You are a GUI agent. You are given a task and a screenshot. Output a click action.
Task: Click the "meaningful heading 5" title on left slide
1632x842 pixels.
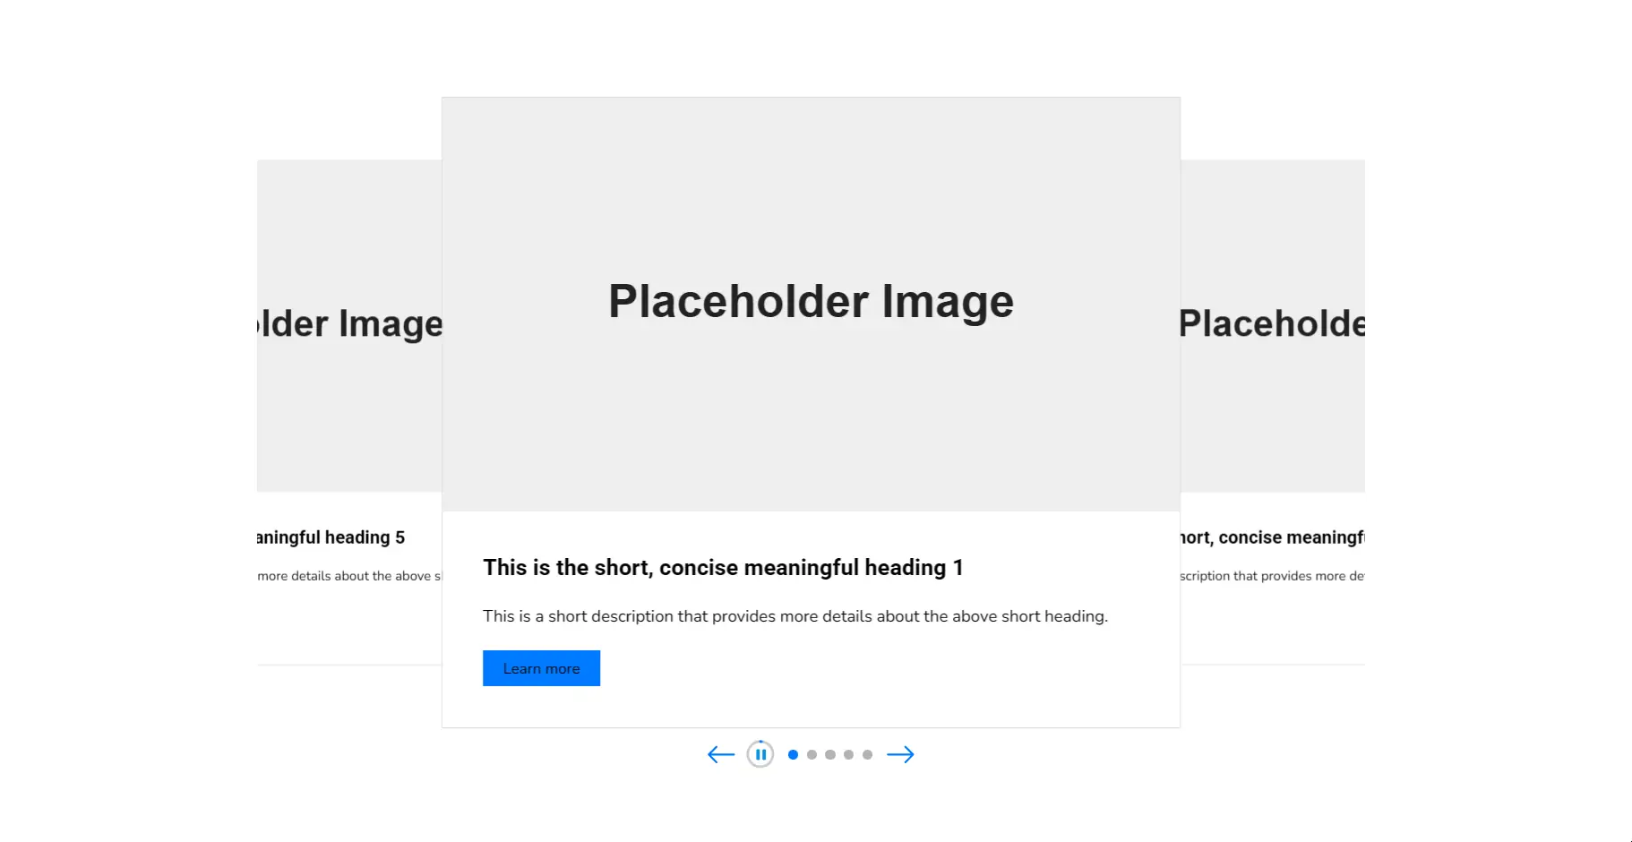coord(331,537)
